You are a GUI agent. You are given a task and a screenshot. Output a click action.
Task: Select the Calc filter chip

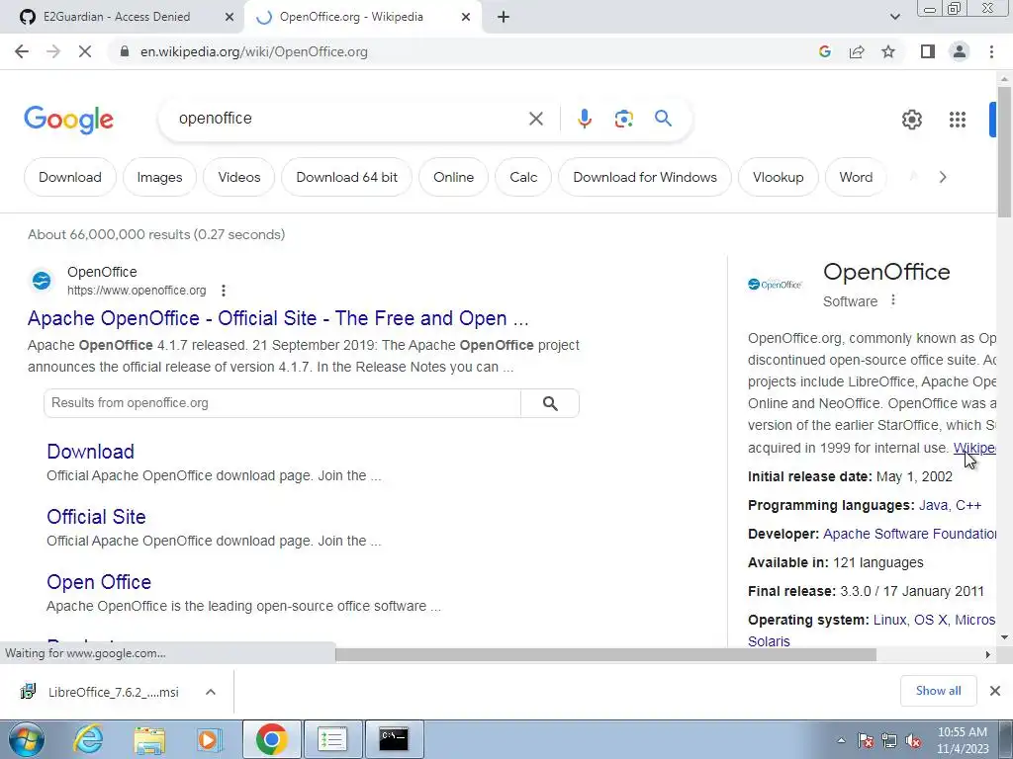523,177
